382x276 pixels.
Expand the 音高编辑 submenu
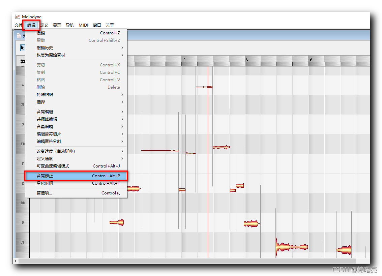click(76, 112)
